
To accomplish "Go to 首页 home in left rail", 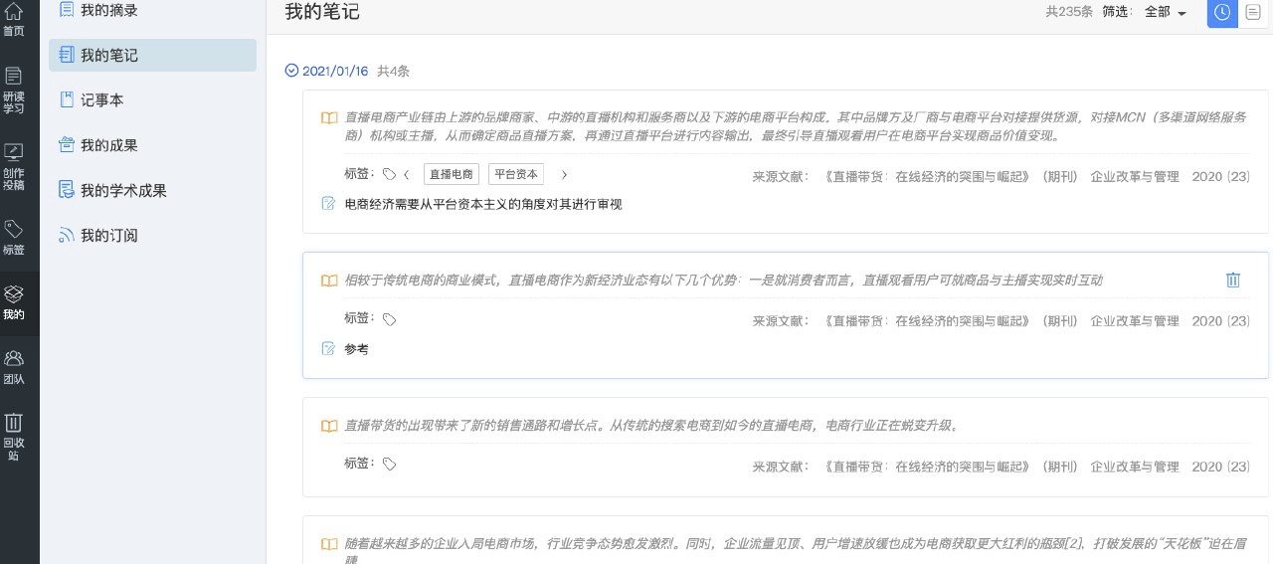I will (x=14, y=20).
